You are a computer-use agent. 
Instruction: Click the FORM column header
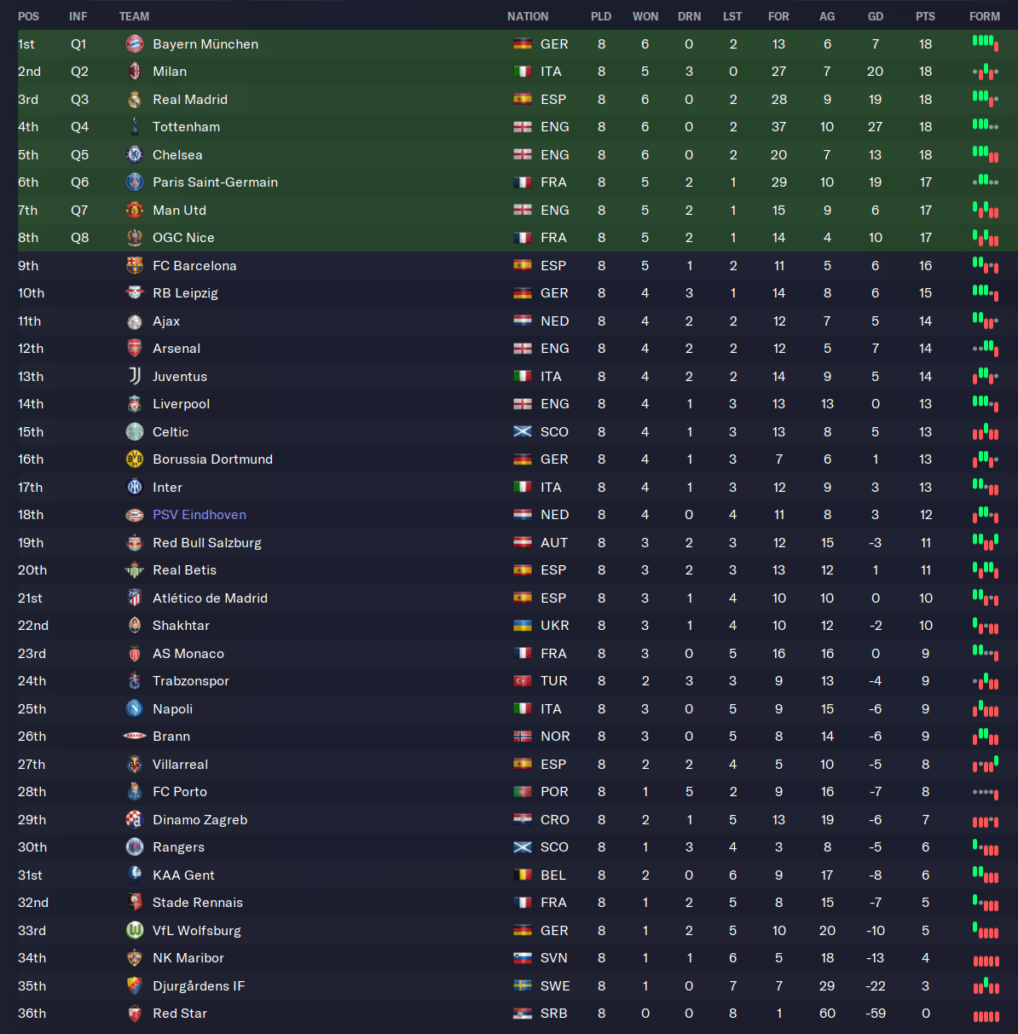(985, 16)
